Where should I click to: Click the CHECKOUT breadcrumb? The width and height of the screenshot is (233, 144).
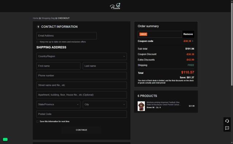pos(64,18)
